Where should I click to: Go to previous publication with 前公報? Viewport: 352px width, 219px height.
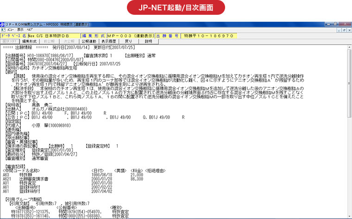tap(49, 41)
